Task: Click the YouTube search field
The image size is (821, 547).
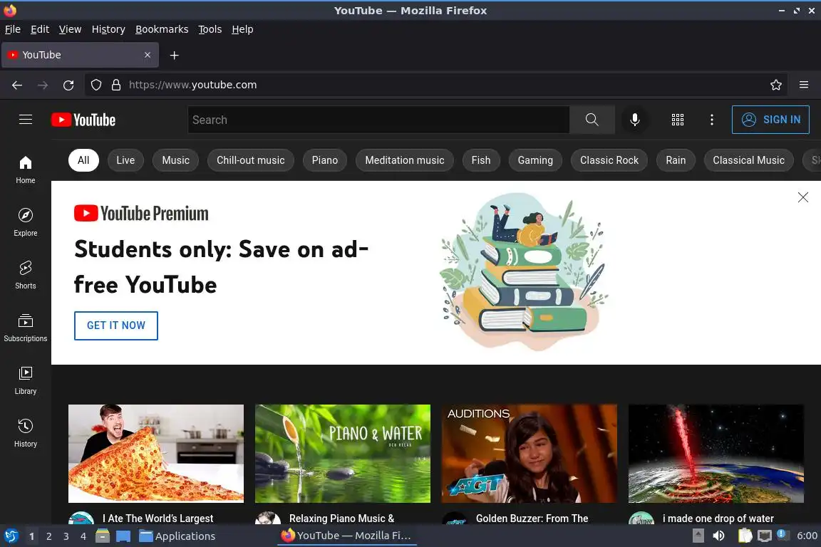Action: pos(378,120)
